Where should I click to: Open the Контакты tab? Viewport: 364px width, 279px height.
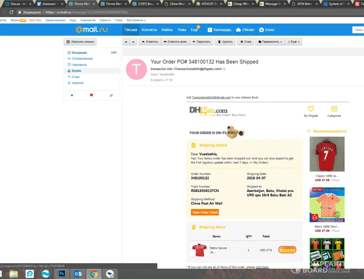tap(149, 30)
